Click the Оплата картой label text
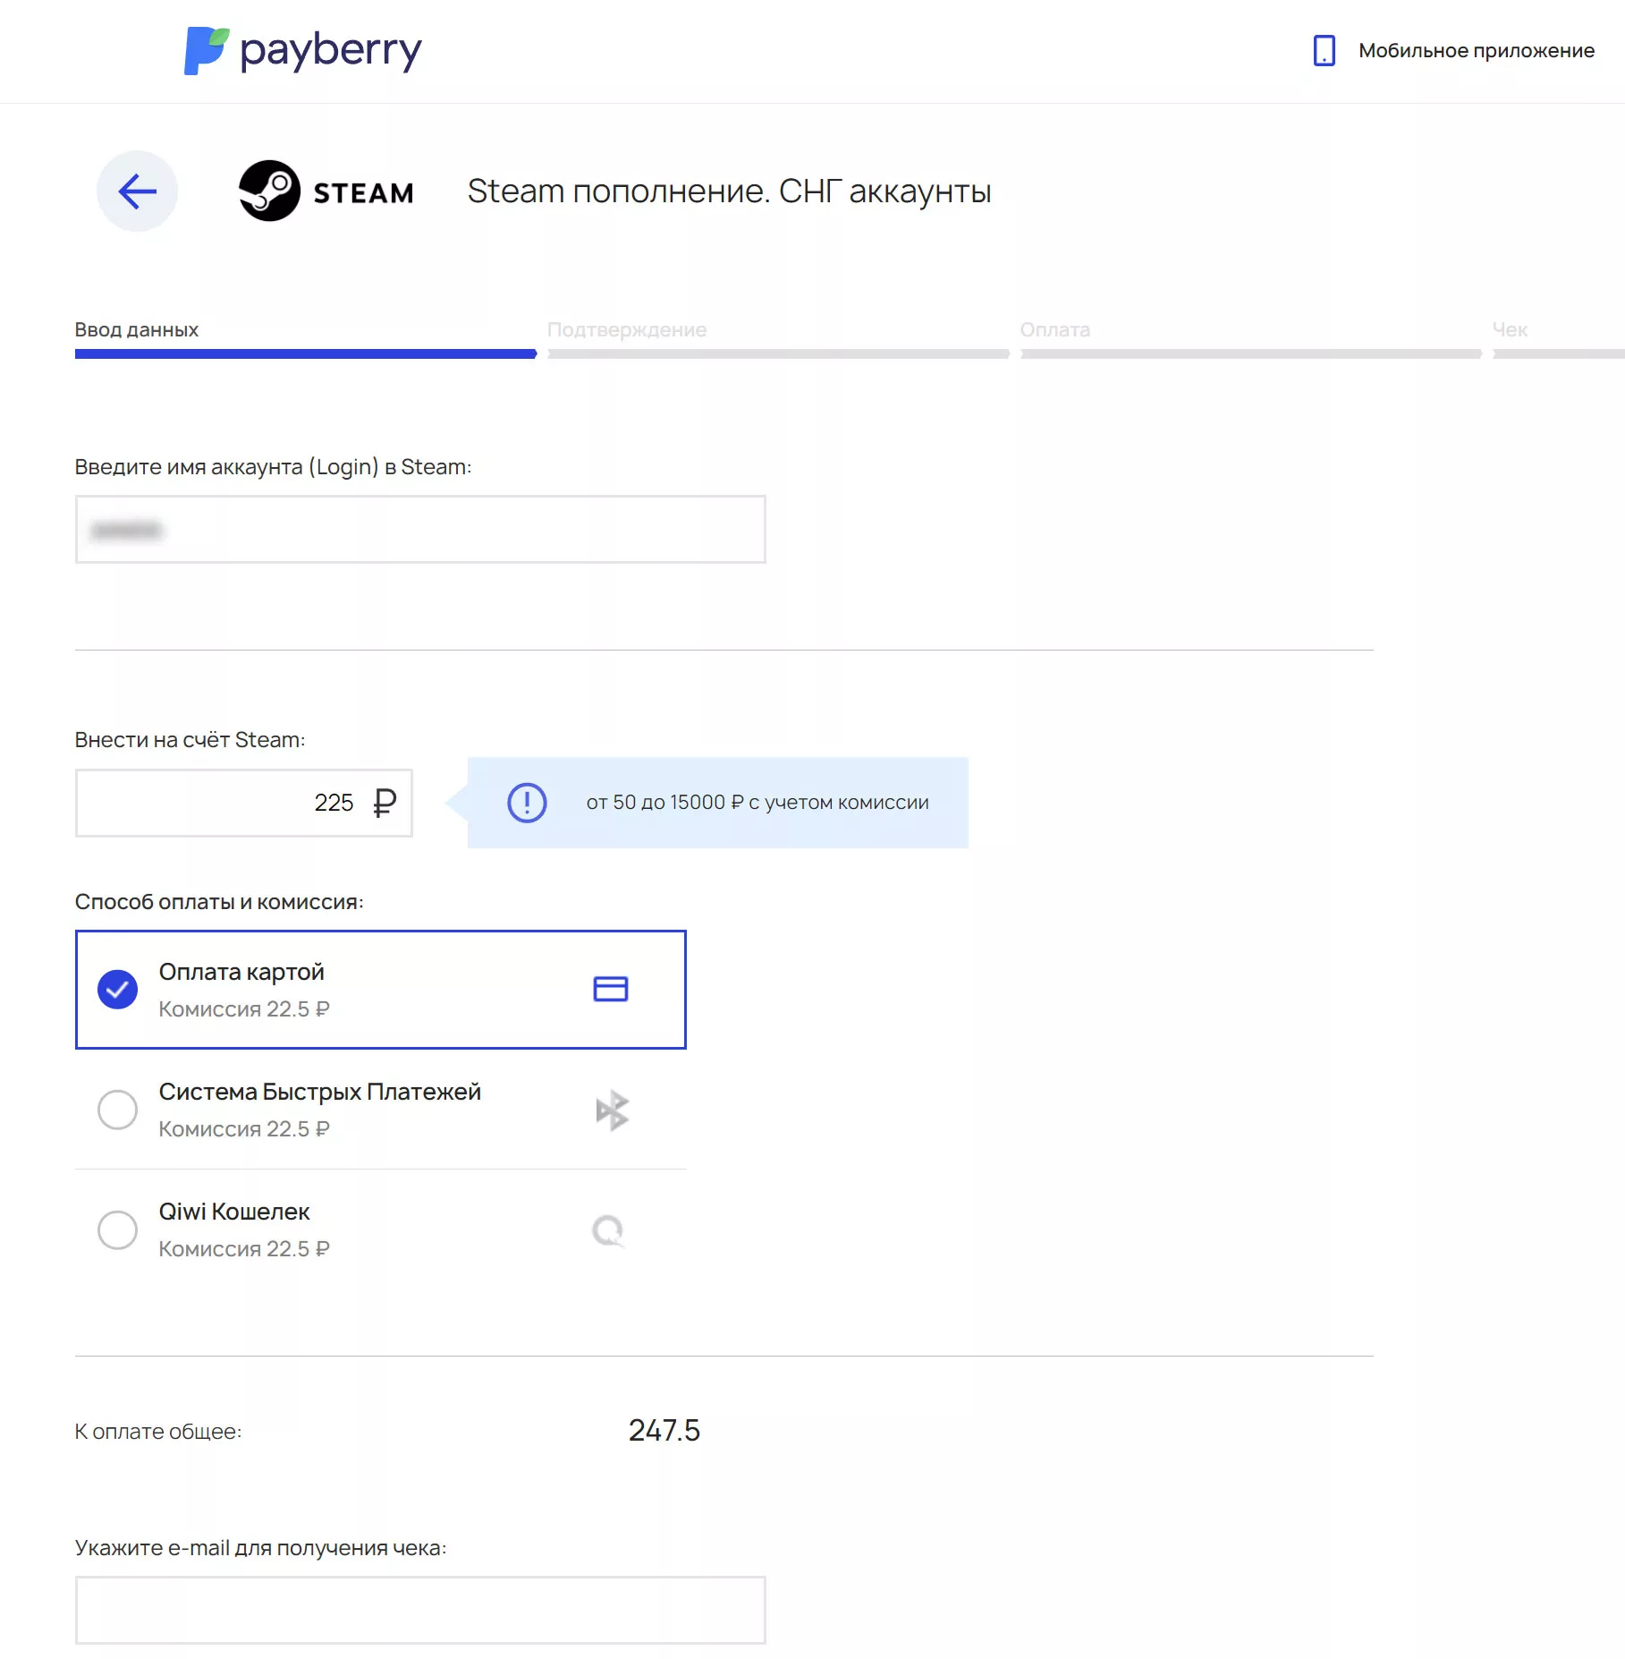1625x1659 pixels. click(241, 972)
